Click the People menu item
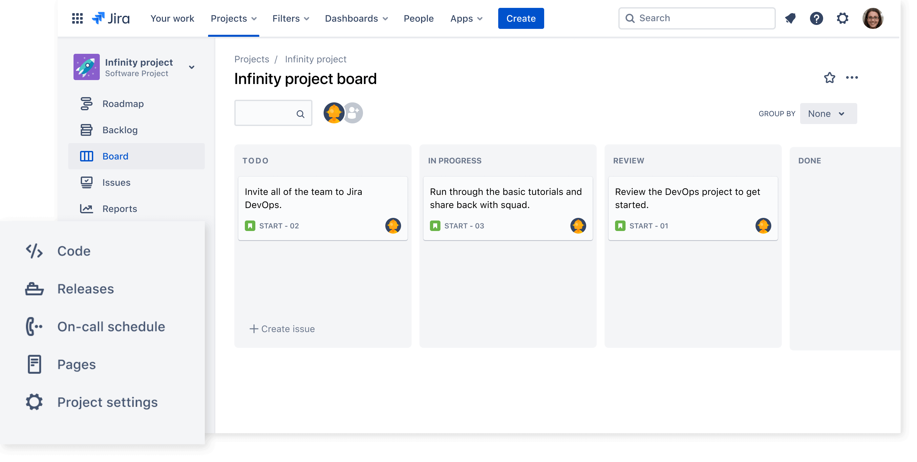Viewport: 917px width, 462px height. [x=418, y=18]
